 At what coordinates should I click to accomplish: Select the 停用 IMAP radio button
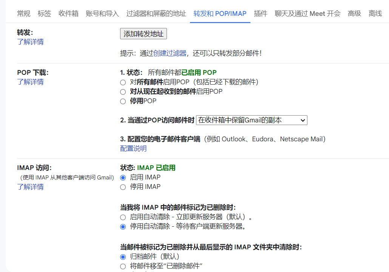point(123,187)
